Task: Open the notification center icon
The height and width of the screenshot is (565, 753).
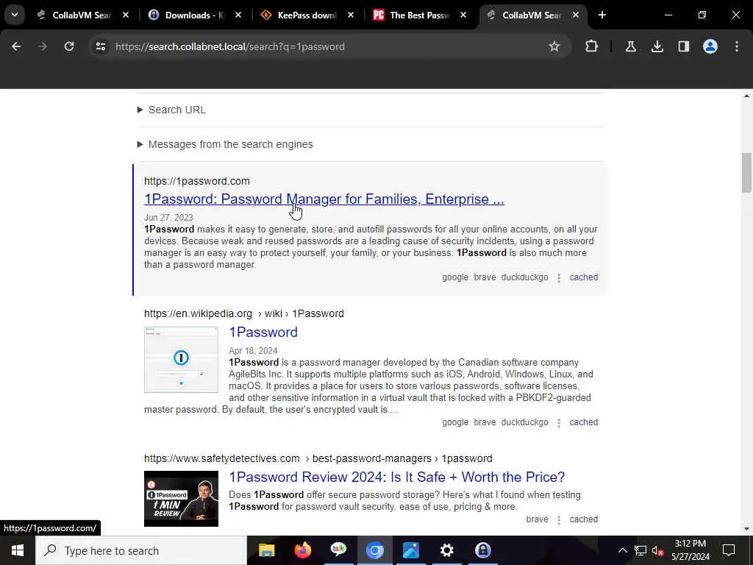Action: [x=729, y=550]
